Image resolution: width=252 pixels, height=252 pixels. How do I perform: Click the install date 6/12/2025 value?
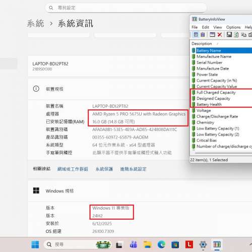pos(102,224)
